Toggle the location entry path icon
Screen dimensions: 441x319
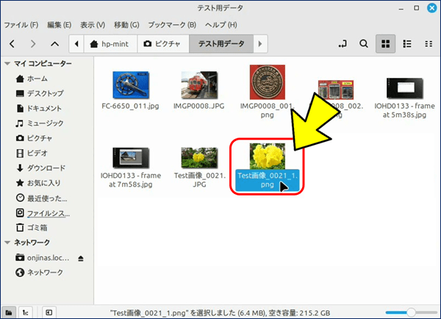(341, 45)
